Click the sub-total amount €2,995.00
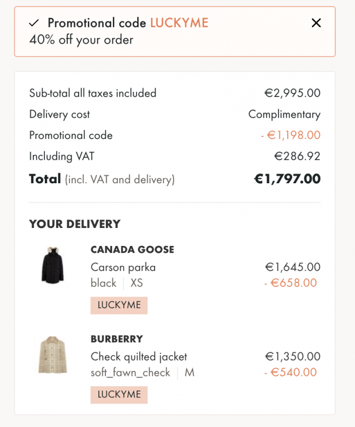Image resolution: width=355 pixels, height=427 pixels. (292, 93)
